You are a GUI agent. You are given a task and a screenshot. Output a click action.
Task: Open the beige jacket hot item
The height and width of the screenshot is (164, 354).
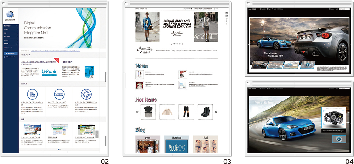coord(167,112)
